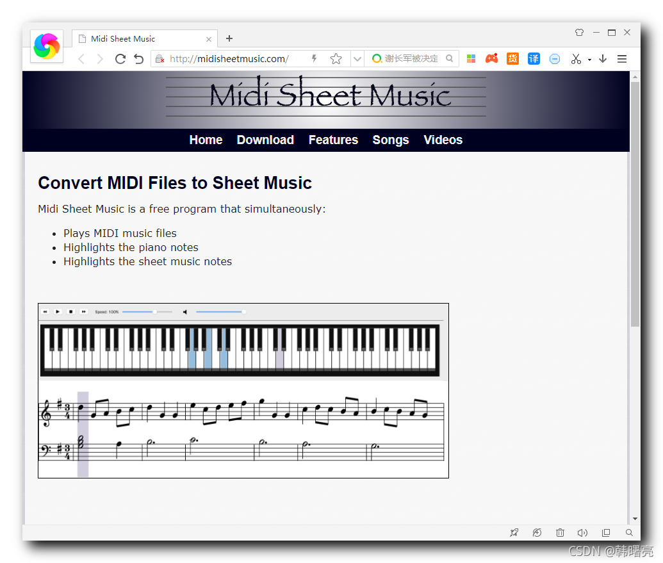
Task: Toggle Turbo mode with the lightning bolt
Action: (314, 58)
